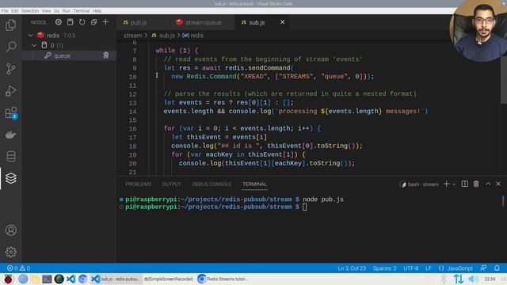Kill the terminal with trash icon

[x=476, y=184]
